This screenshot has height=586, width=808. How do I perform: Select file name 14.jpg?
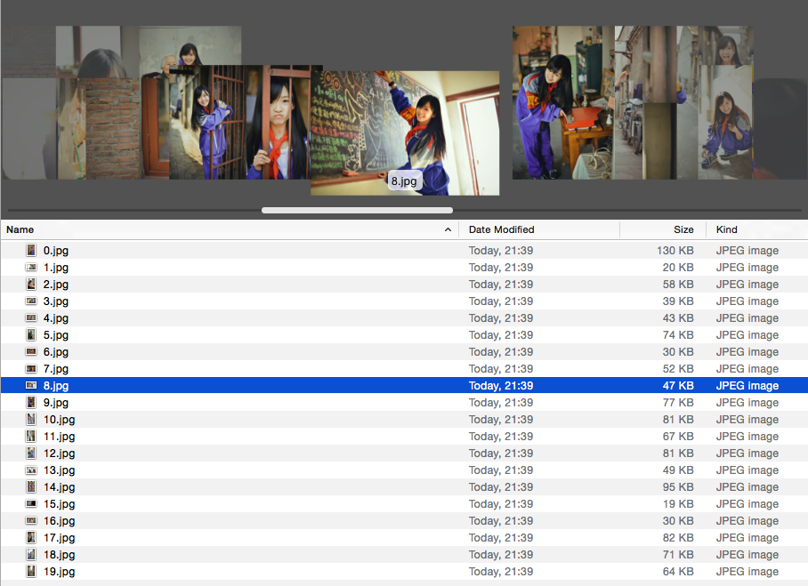click(60, 486)
